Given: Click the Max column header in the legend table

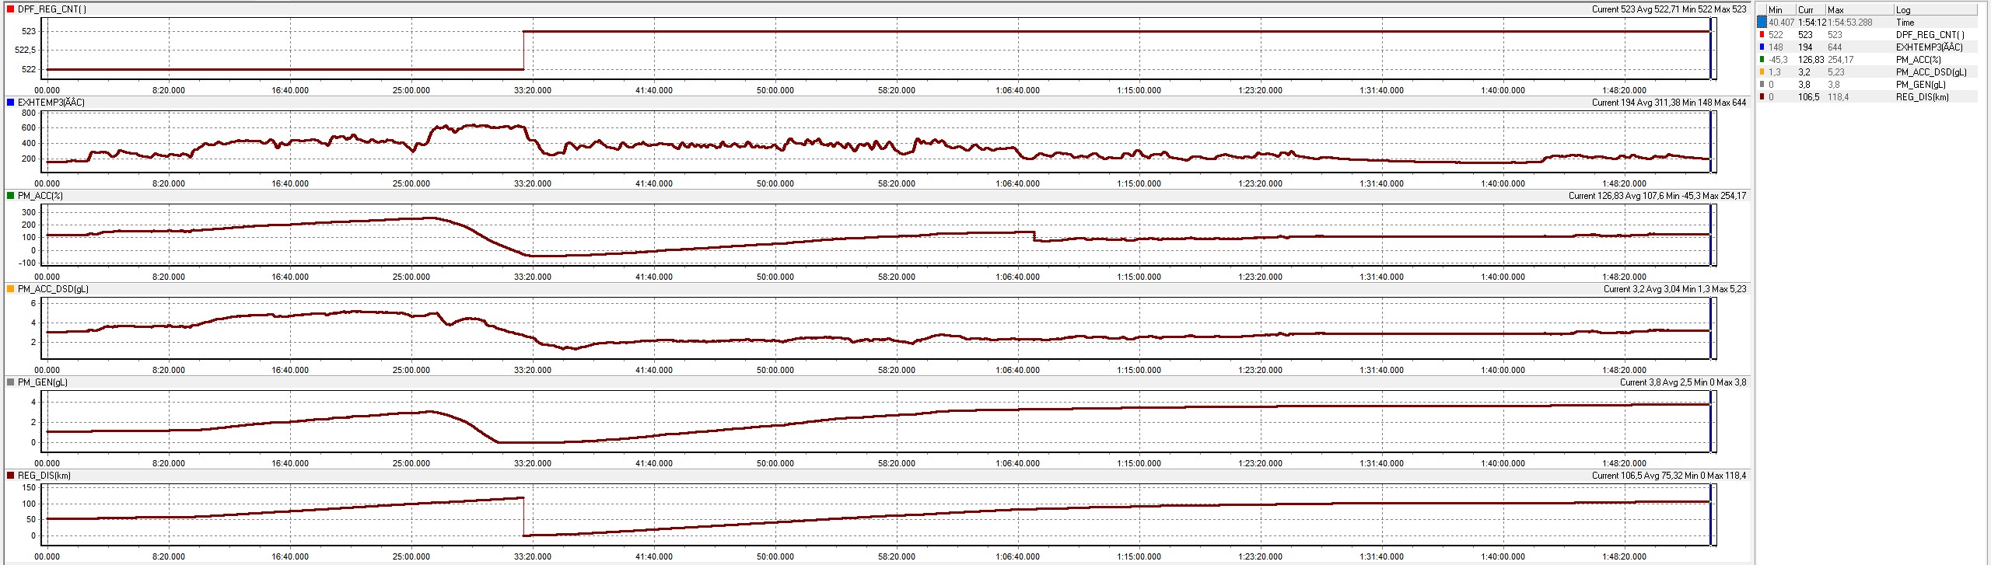Looking at the screenshot, I should coord(1835,10).
